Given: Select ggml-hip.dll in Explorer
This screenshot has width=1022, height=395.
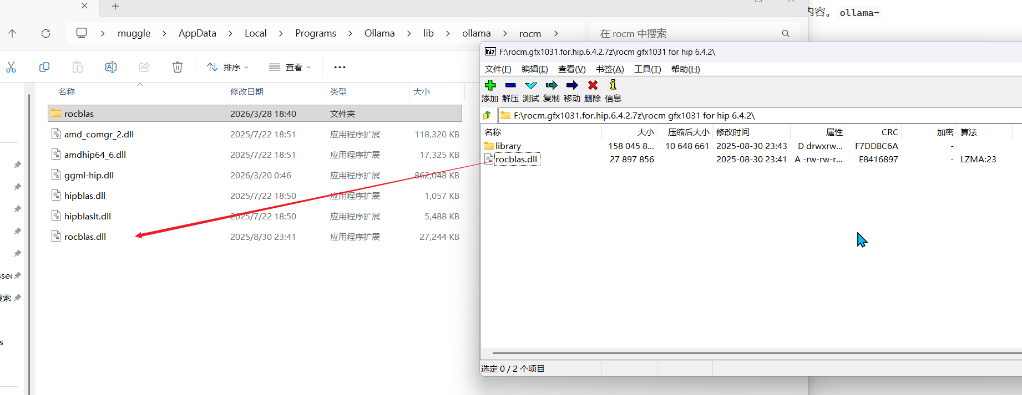Looking at the screenshot, I should point(255,175).
